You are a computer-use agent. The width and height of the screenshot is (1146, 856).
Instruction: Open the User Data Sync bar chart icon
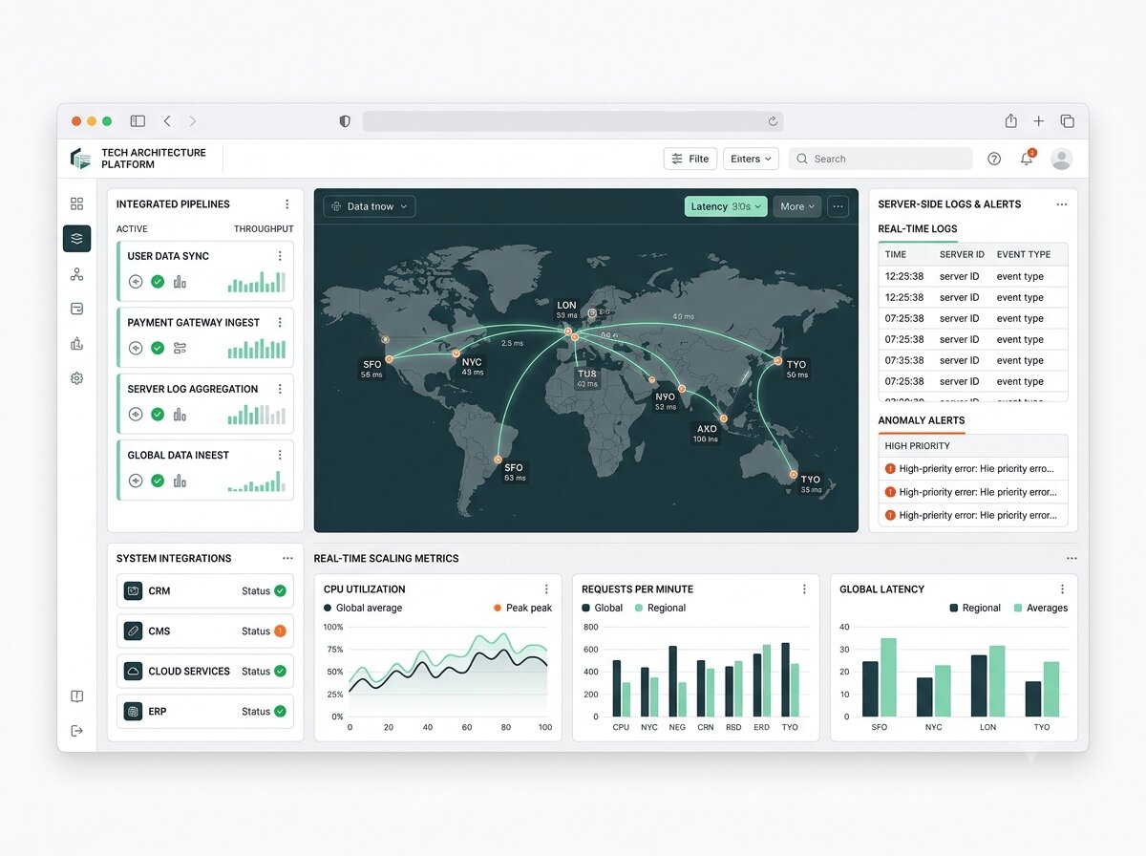[180, 282]
